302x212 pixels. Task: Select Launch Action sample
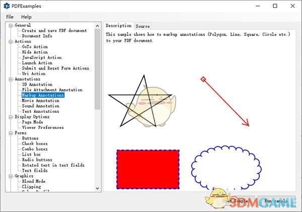[37, 63]
